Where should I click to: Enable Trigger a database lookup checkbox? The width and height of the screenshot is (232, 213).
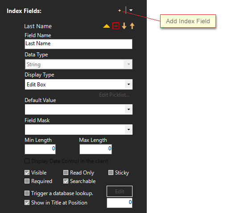tap(27, 193)
